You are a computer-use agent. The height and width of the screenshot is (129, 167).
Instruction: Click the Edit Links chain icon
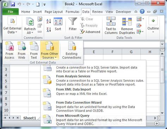(40, 32)
